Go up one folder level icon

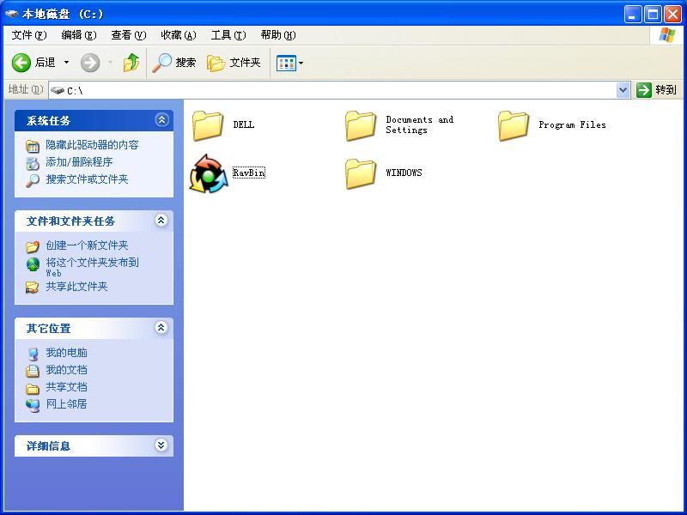coord(131,63)
